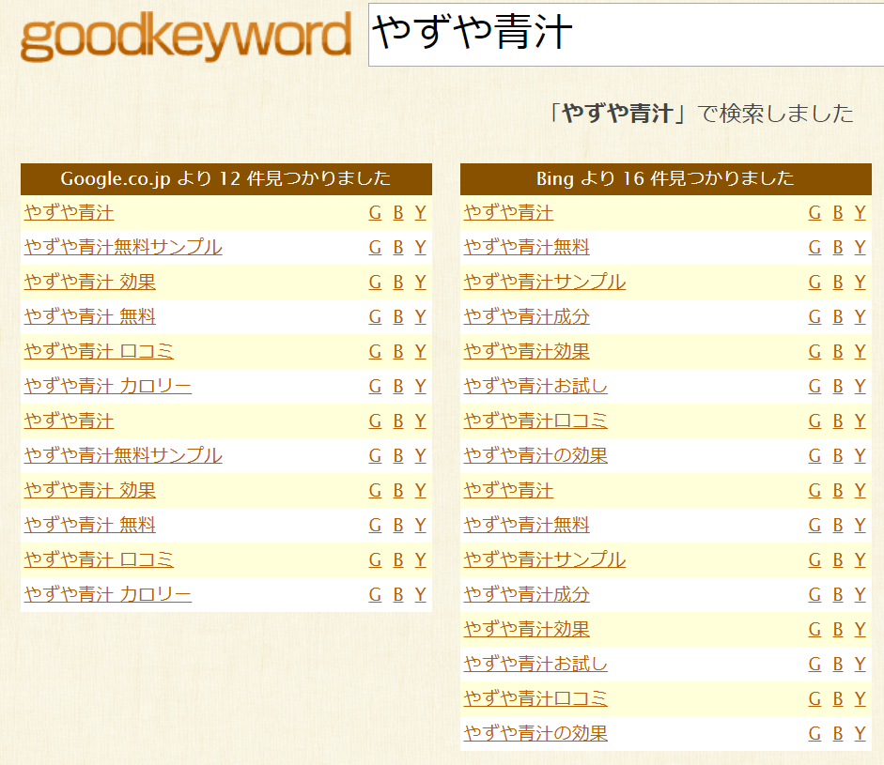Open last やずや青汁の効果 link

[535, 733]
